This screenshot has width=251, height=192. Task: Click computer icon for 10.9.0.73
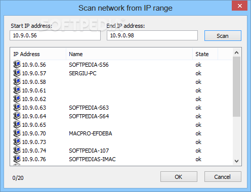[x=17, y=141]
